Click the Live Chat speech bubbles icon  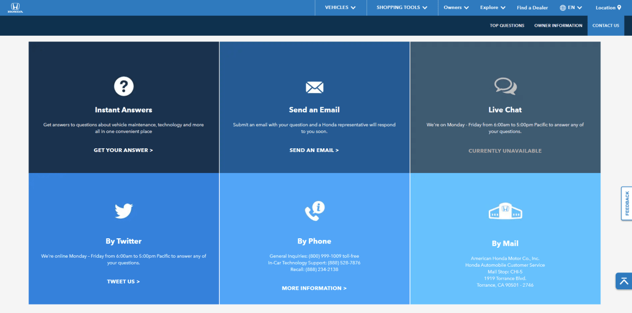[505, 86]
